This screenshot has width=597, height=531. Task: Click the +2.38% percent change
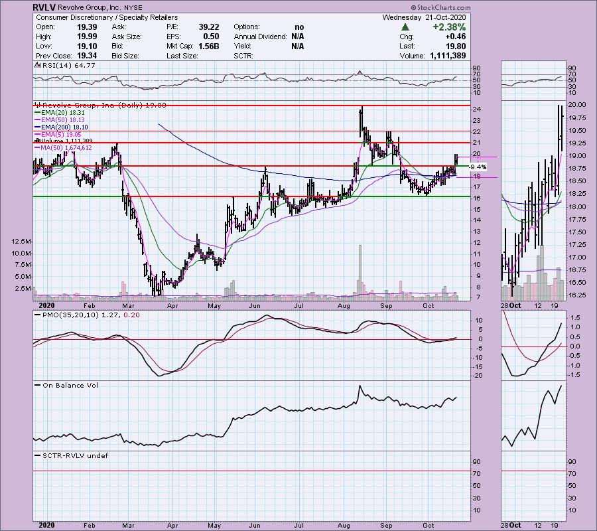pos(449,27)
